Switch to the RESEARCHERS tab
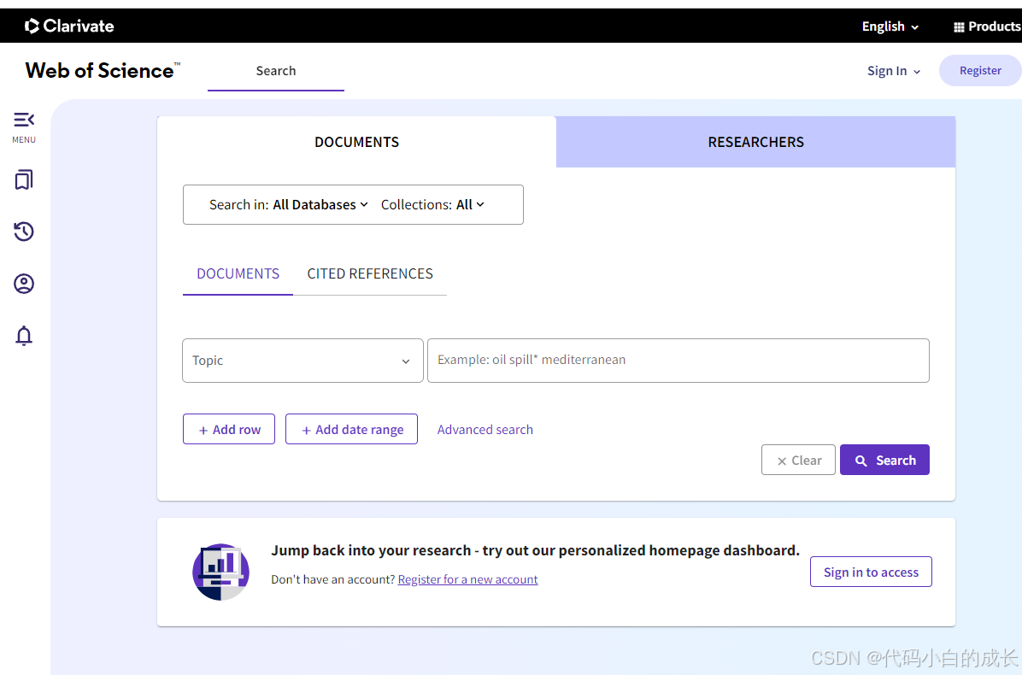Screen dimensions: 1022x675 pos(755,142)
